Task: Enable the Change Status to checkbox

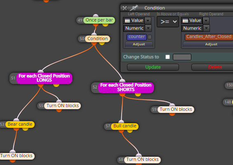Action: pyautogui.click(x=167, y=57)
